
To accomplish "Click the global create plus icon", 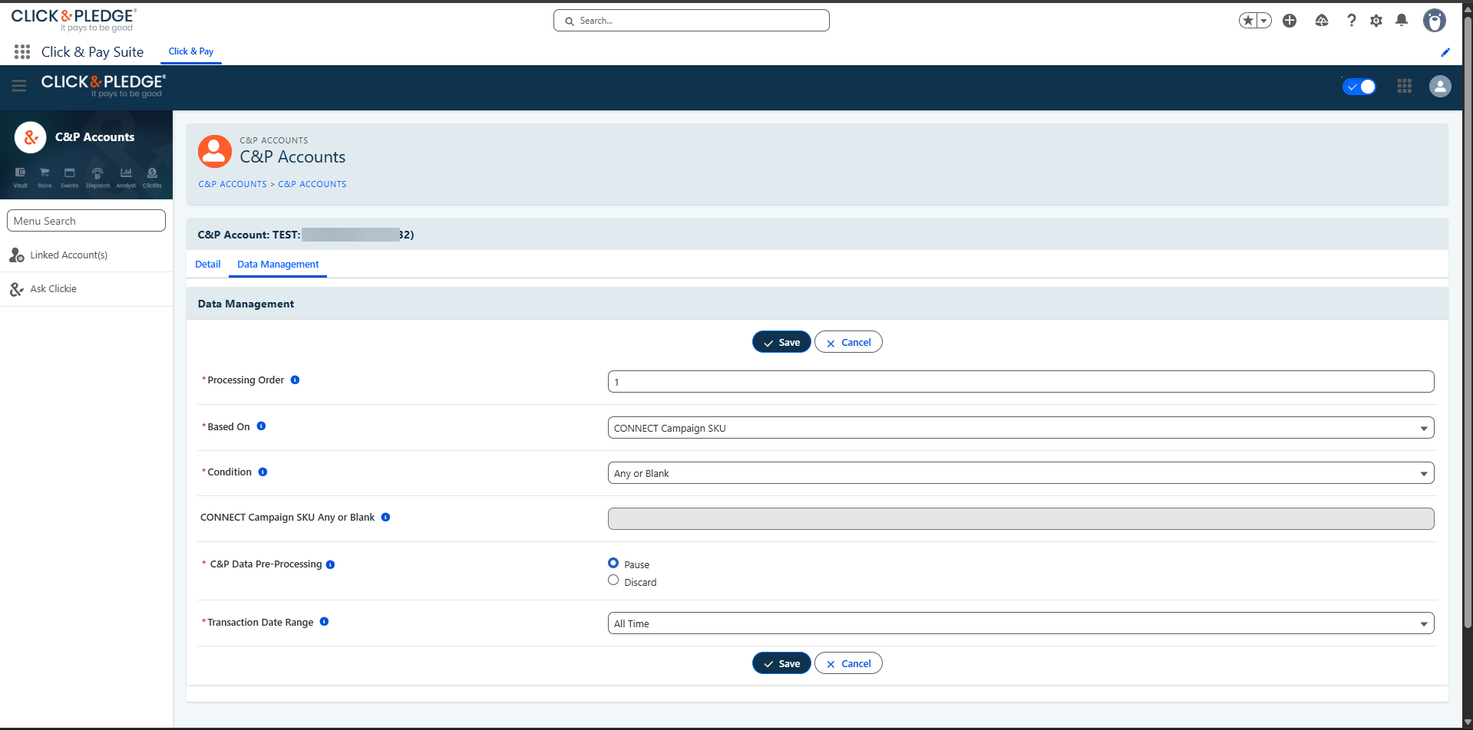I will click(x=1290, y=21).
